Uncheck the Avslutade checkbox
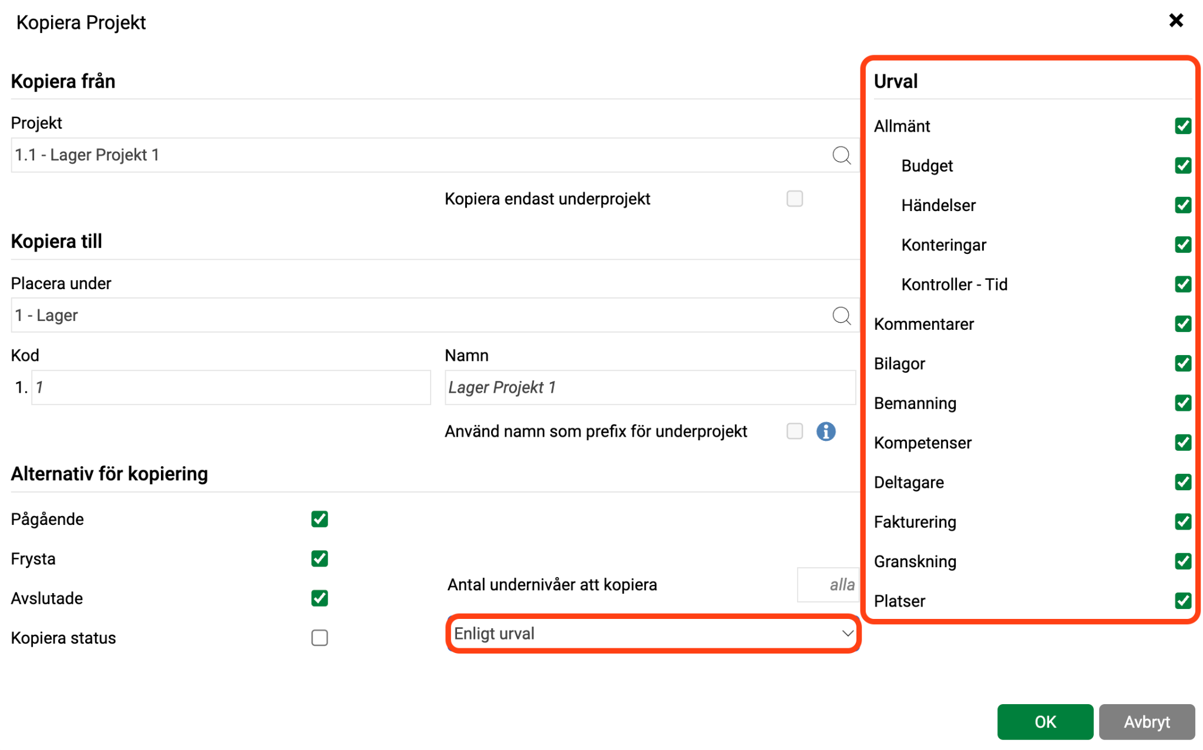 [320, 598]
